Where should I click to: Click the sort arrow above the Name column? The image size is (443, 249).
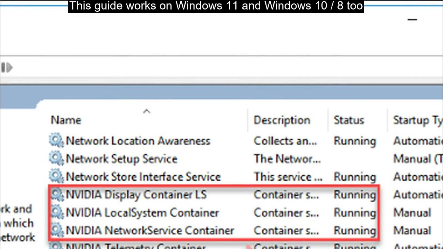point(147,111)
